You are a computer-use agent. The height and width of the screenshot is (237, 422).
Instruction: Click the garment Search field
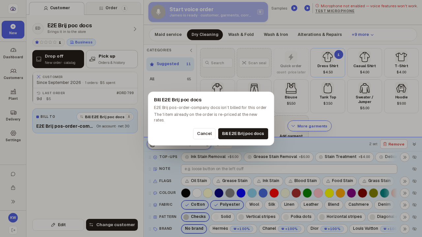coord(218,63)
